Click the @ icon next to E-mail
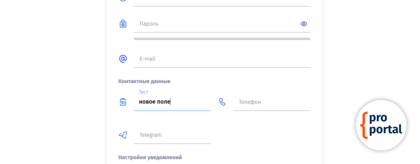The width and height of the screenshot is (420, 164). click(x=123, y=59)
